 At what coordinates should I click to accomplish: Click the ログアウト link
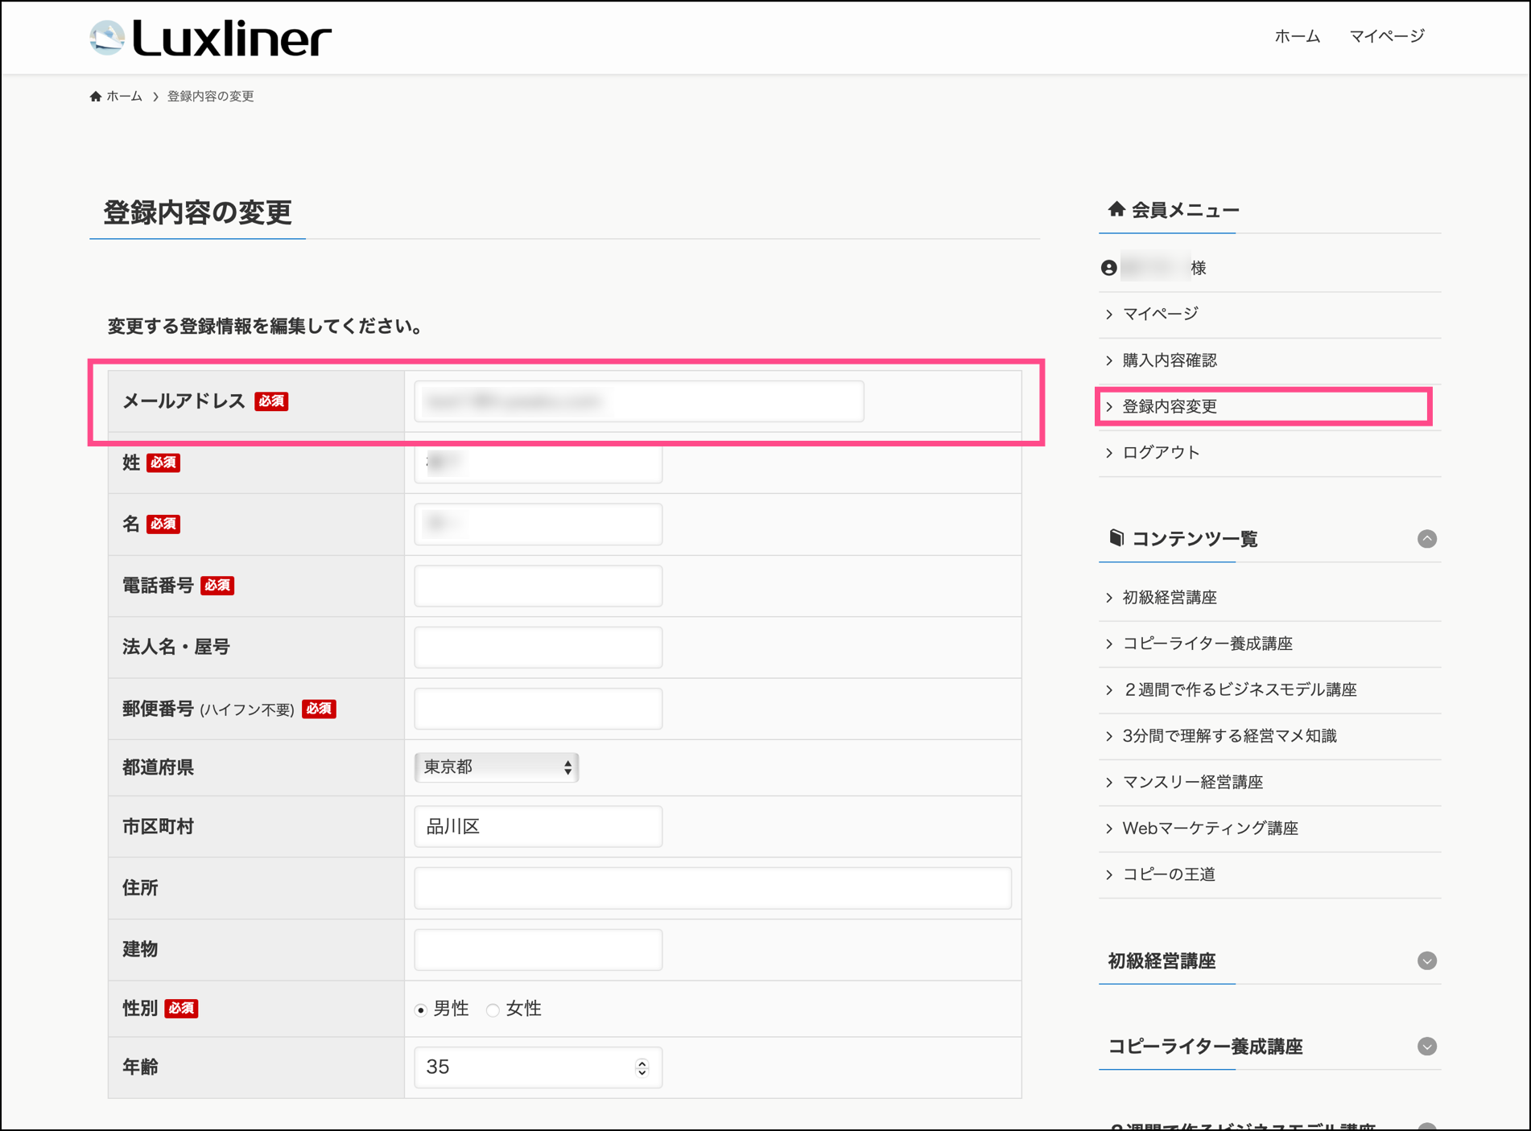pyautogui.click(x=1161, y=453)
